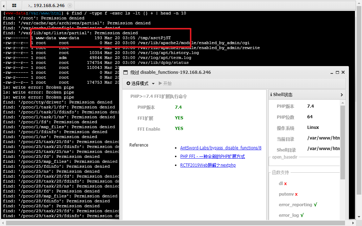Image resolution: width=362 pixels, height=226 pixels.
Task: Maximize the 绕过 disable_functions dialog
Action: pyautogui.click(x=337, y=72)
